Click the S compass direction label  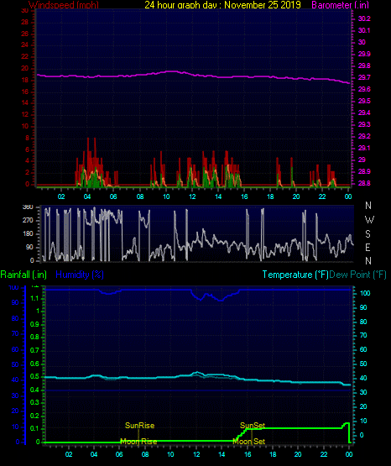(x=368, y=234)
